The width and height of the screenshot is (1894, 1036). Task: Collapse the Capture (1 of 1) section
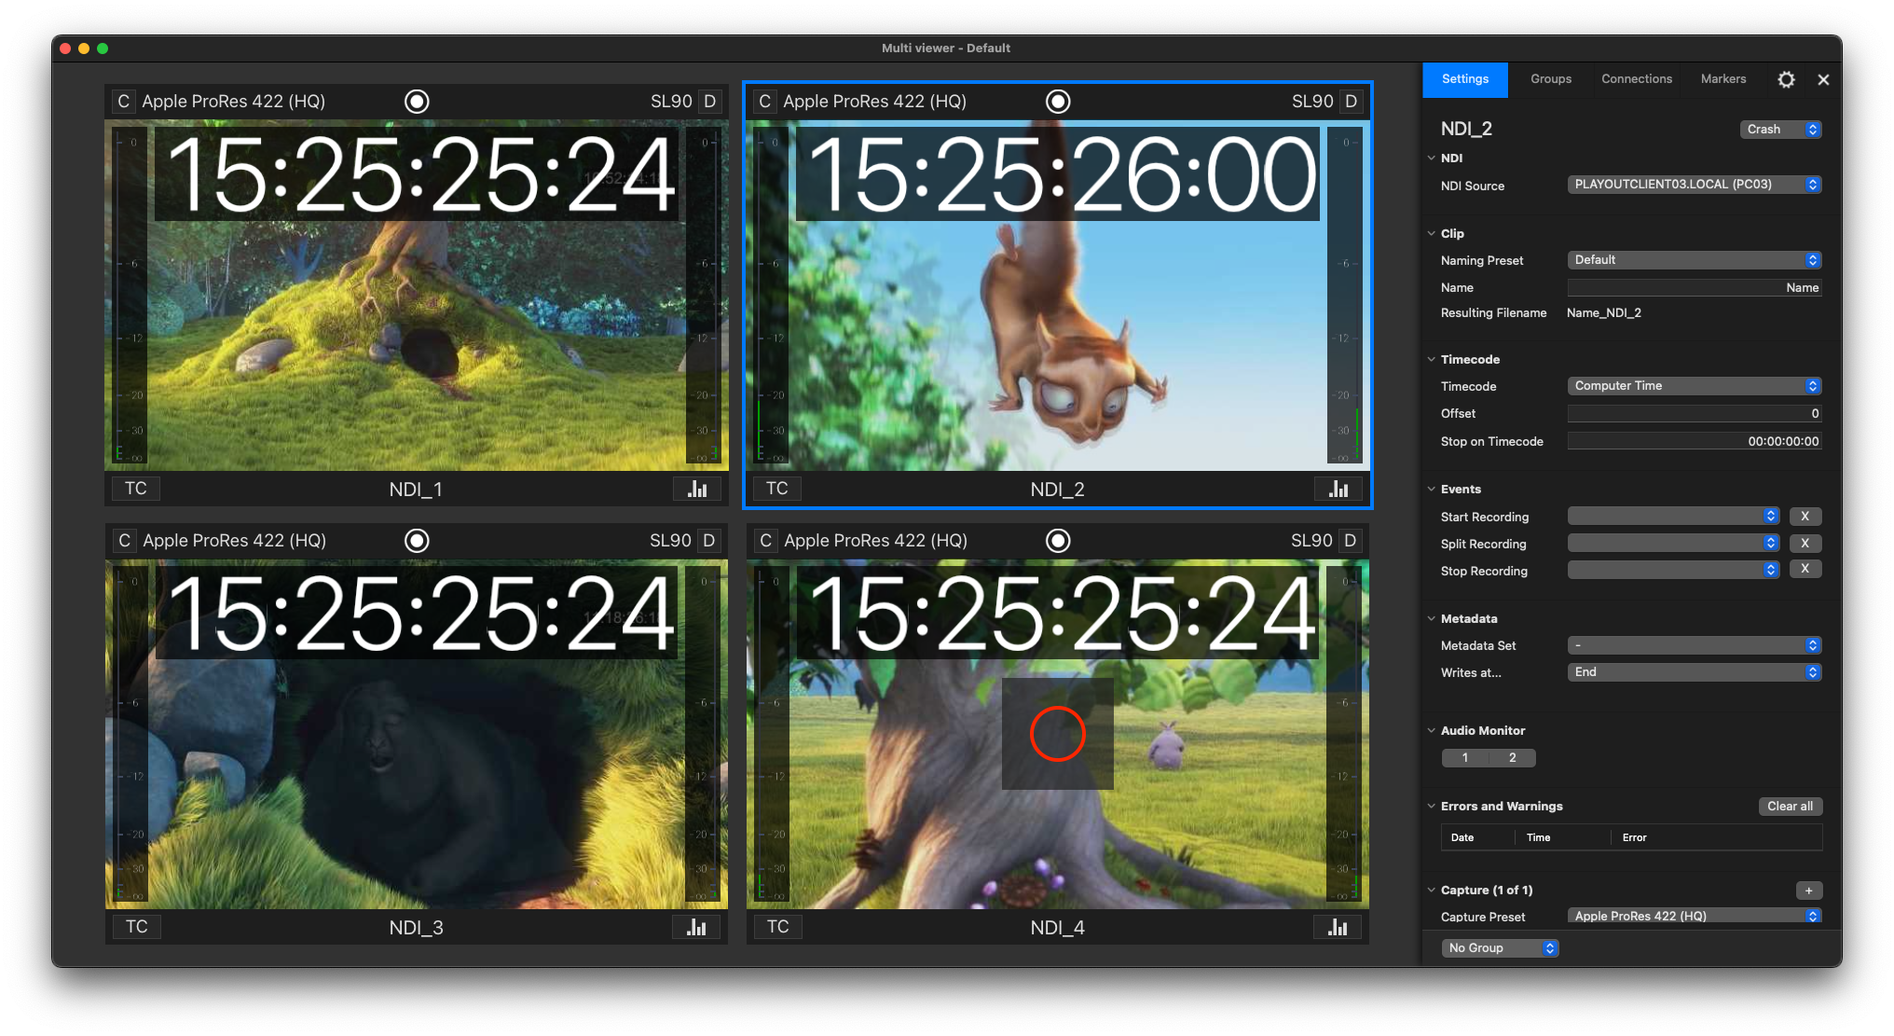pos(1432,891)
